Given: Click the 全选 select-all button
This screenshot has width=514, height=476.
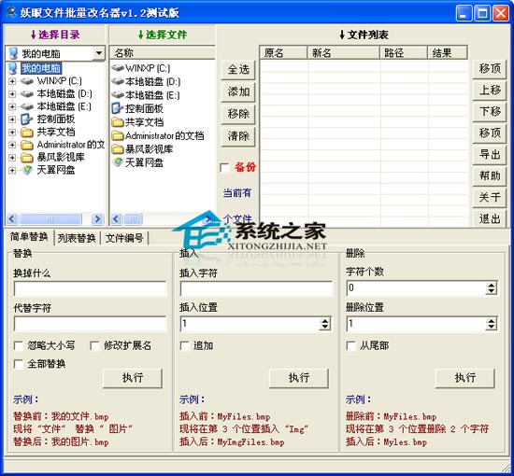Looking at the screenshot, I should point(238,69).
